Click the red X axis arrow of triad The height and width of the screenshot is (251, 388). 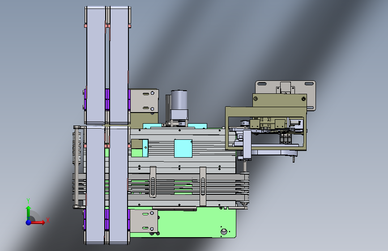(x=38, y=222)
